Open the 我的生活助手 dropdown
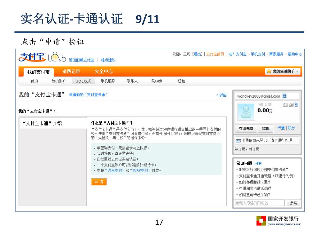The width and height of the screenshot is (318, 238). (x=283, y=71)
